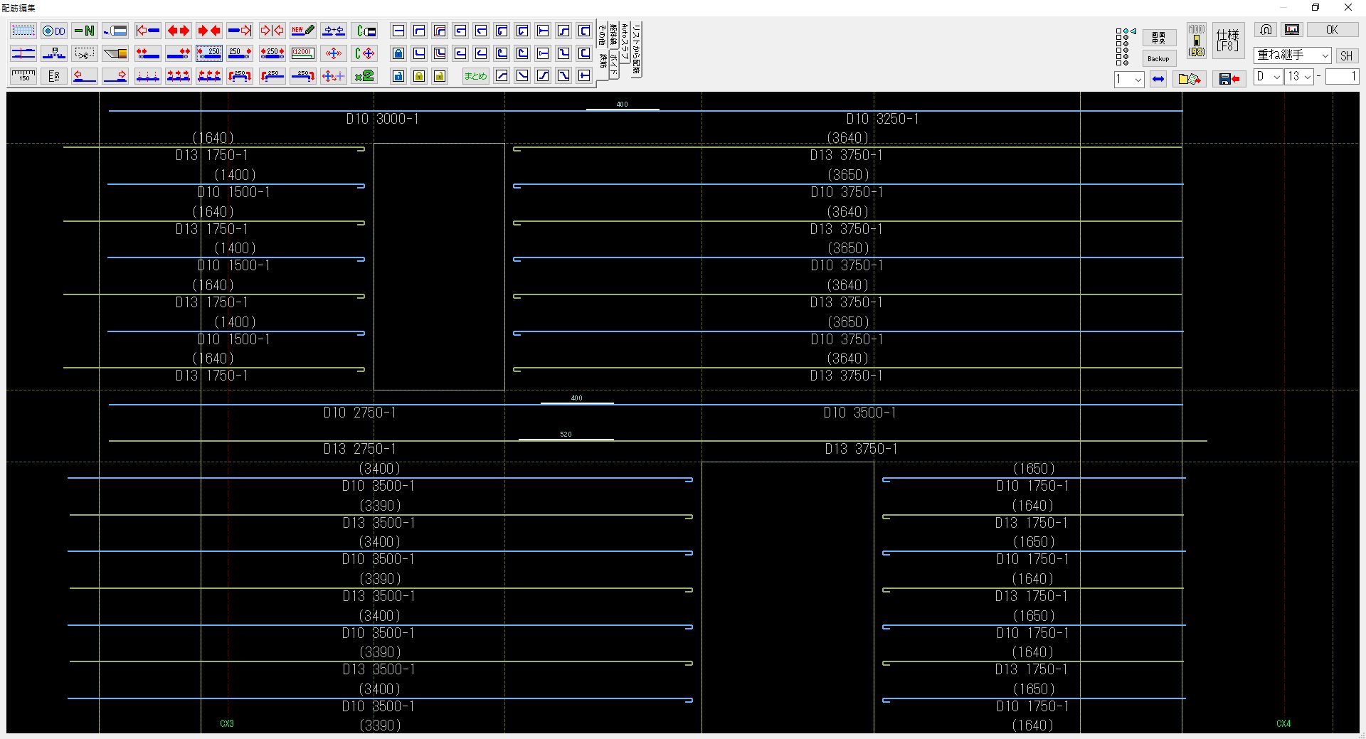Image resolution: width=1366 pixels, height=739 pixels.
Task: Click the count input field showing 1
Action: [x=1341, y=76]
